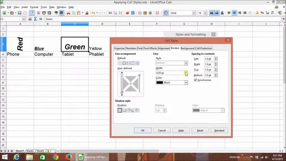The width and height of the screenshot is (286, 161).
Task: Toggle the Styles and Formatting toolbar icon
Action: pyautogui.click(x=166, y=13)
